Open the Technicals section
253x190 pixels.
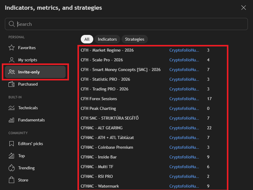click(35, 108)
